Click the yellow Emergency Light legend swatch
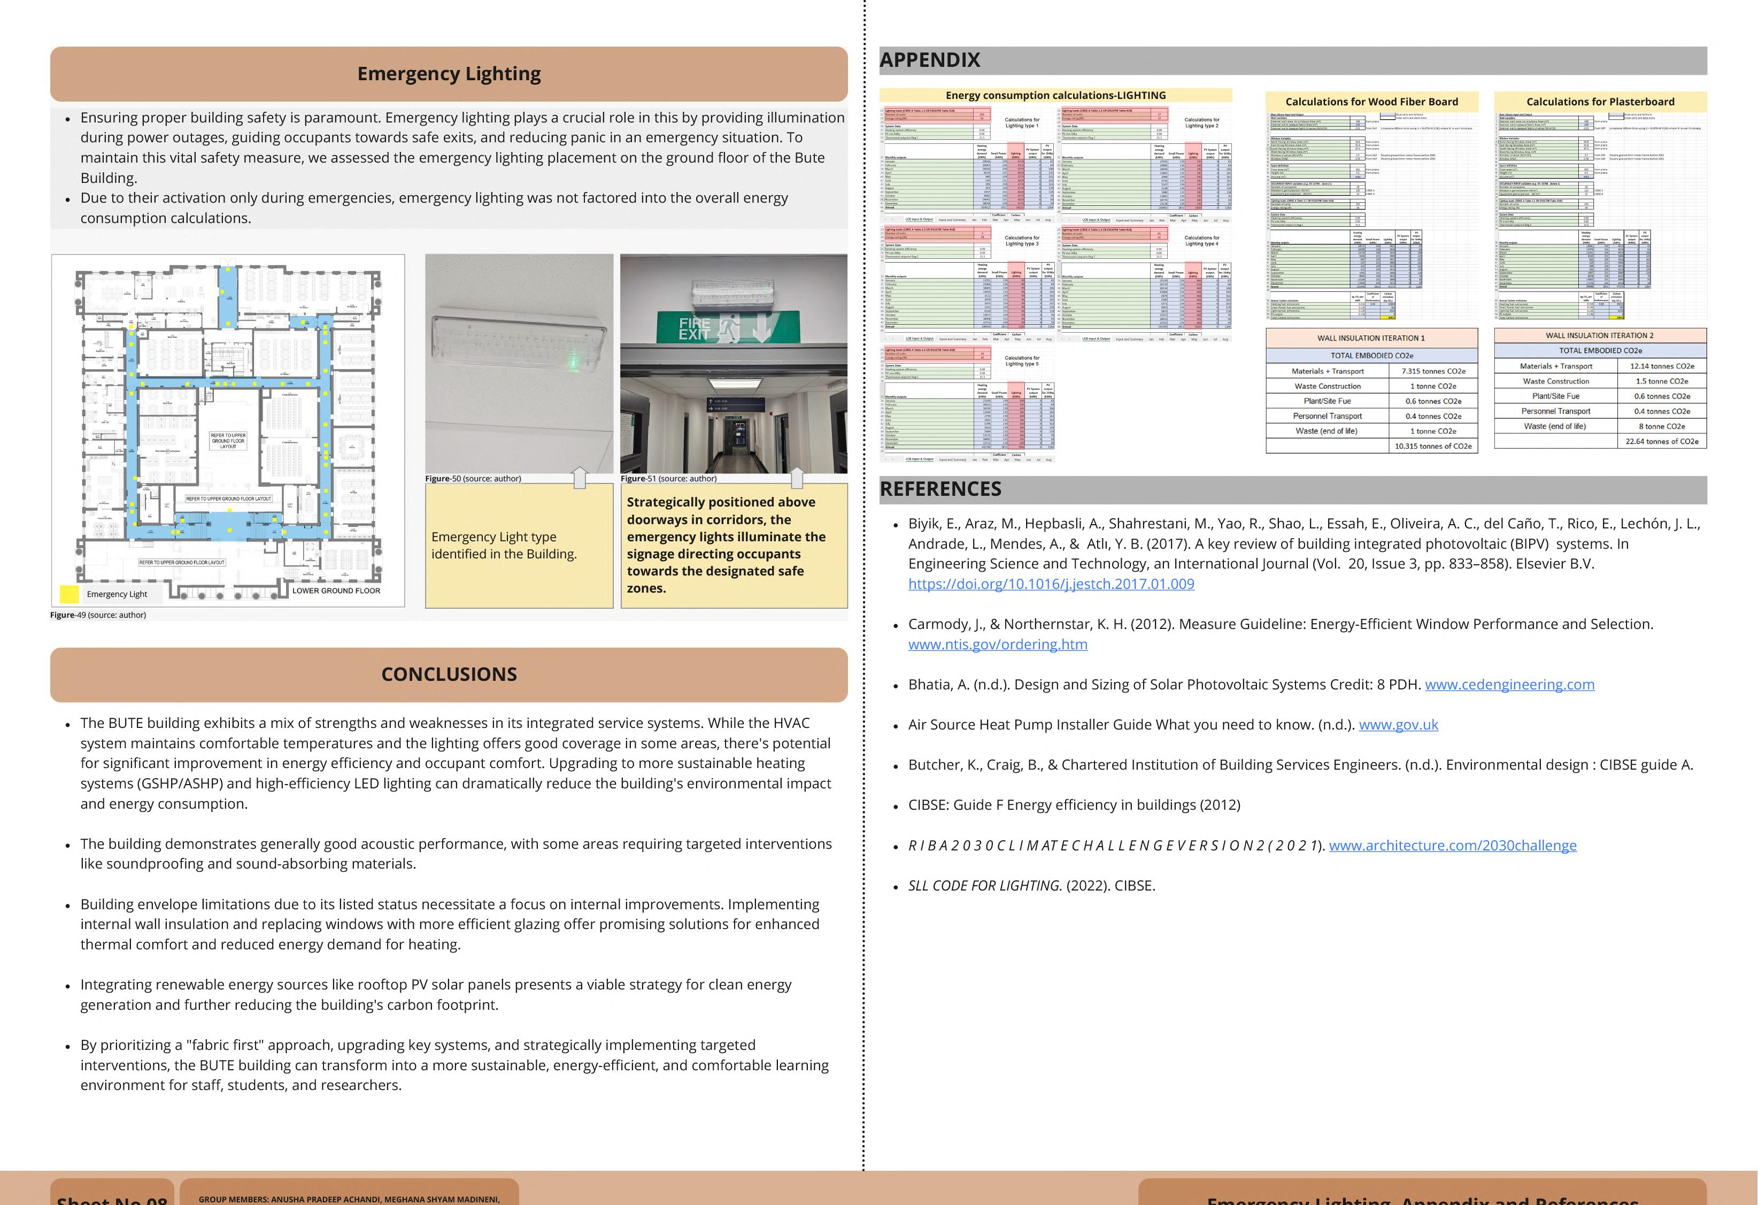 click(x=69, y=594)
